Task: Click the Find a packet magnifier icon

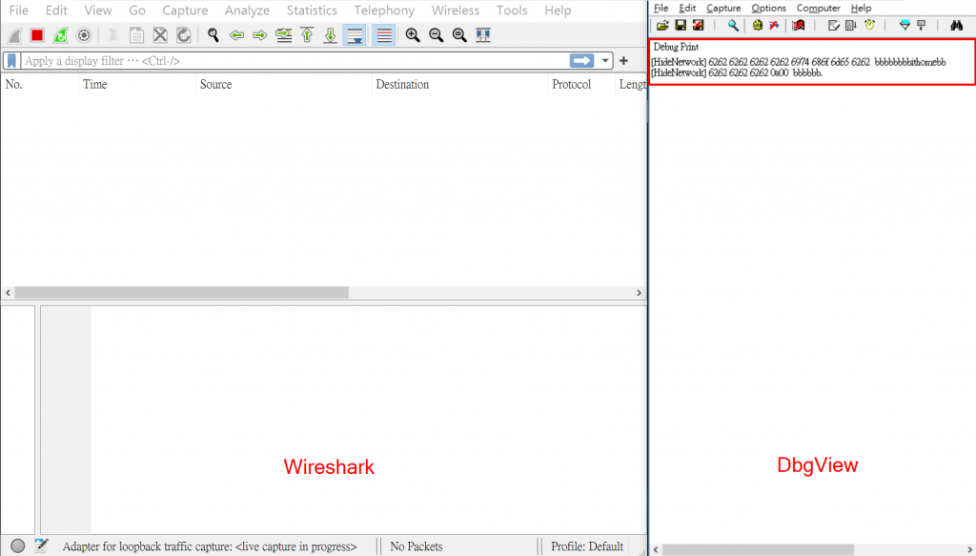Action: point(213,35)
